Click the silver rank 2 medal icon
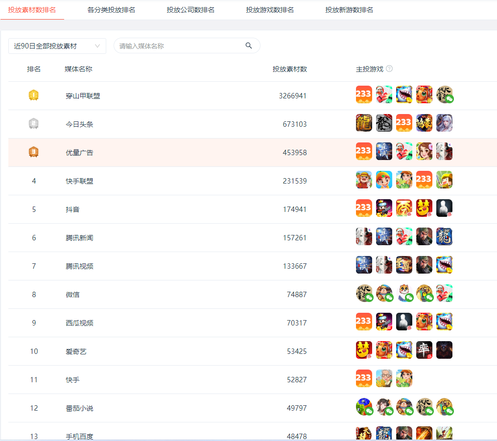 pyautogui.click(x=34, y=123)
